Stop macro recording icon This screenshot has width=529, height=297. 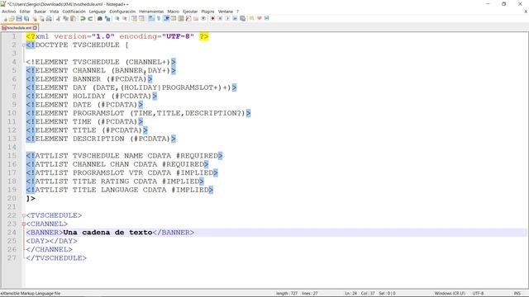(220, 18)
